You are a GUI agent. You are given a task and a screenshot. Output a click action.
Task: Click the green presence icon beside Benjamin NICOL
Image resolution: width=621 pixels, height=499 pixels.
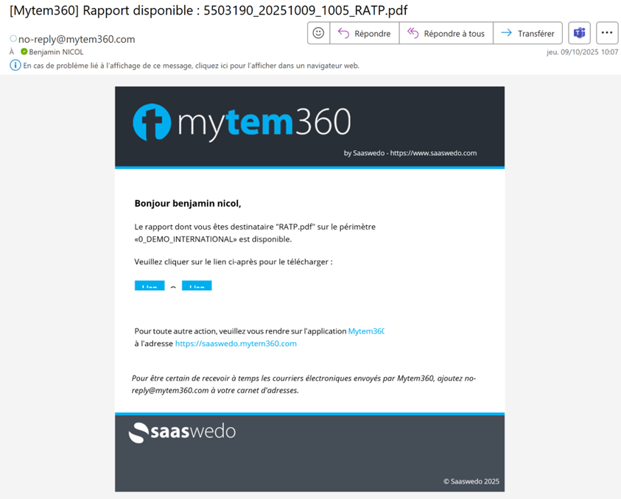click(24, 52)
